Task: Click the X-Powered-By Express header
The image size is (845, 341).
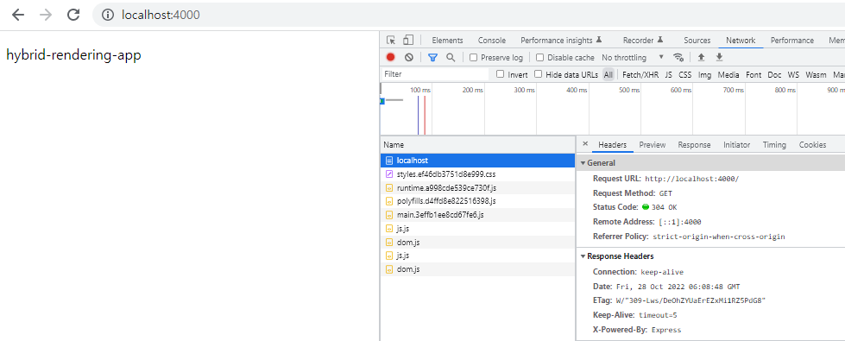Action: 637,330
